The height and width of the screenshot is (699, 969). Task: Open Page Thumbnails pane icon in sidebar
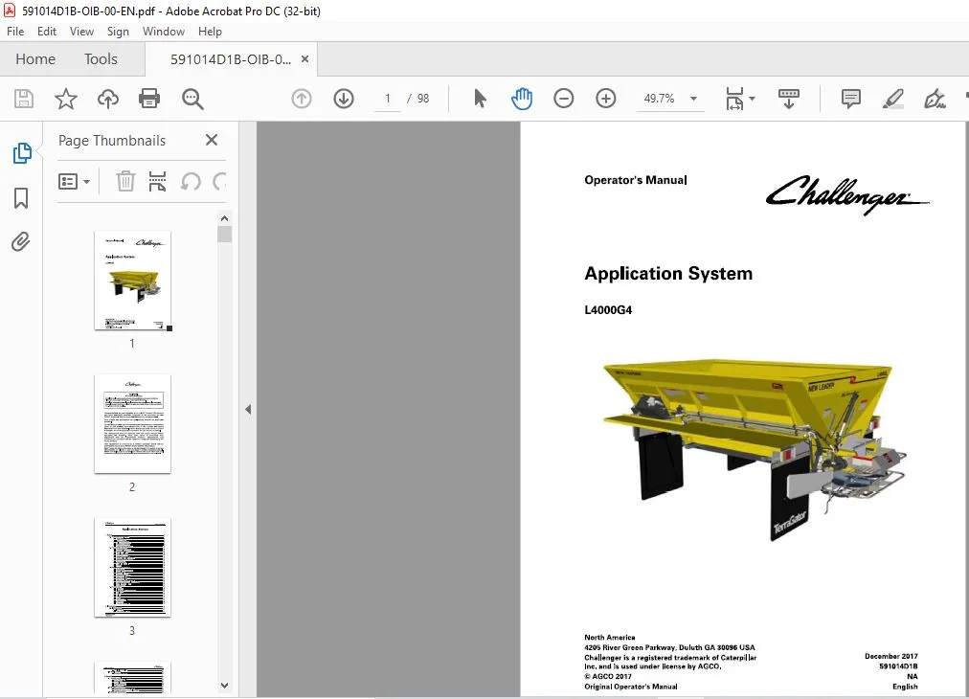22,153
